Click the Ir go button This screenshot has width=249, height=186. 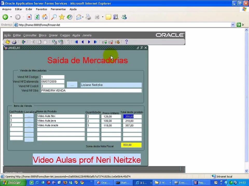pyautogui.click(x=240, y=25)
